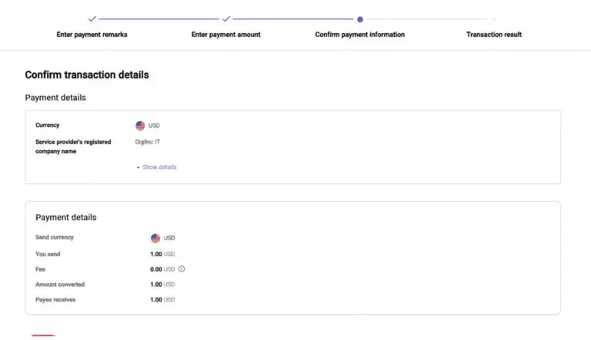This screenshot has height=340, width=591.
Task: Click the US flag beside Currency
Action: (x=140, y=125)
